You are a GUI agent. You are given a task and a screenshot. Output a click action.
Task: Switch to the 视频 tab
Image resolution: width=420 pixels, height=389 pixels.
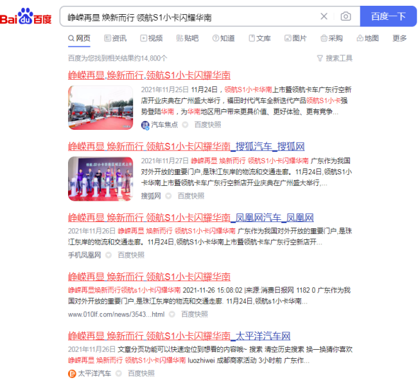150,39
